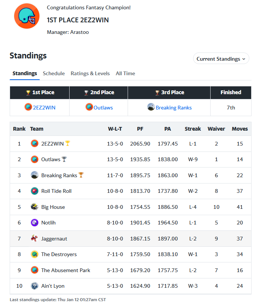
Task: Click gold trophy next to 2EZ2WIN
Action: (68, 143)
